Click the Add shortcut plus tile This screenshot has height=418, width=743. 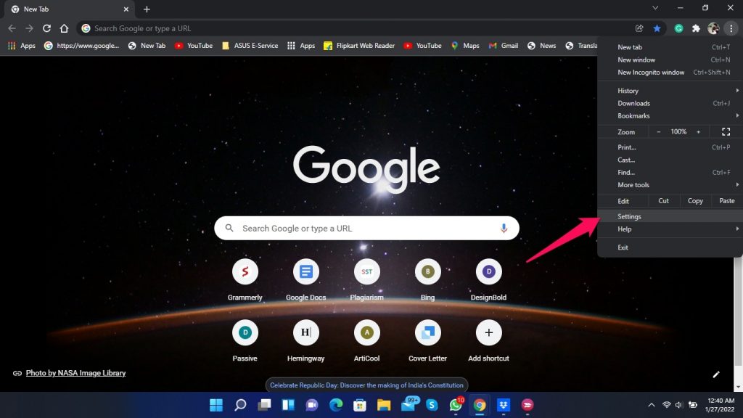488,341
